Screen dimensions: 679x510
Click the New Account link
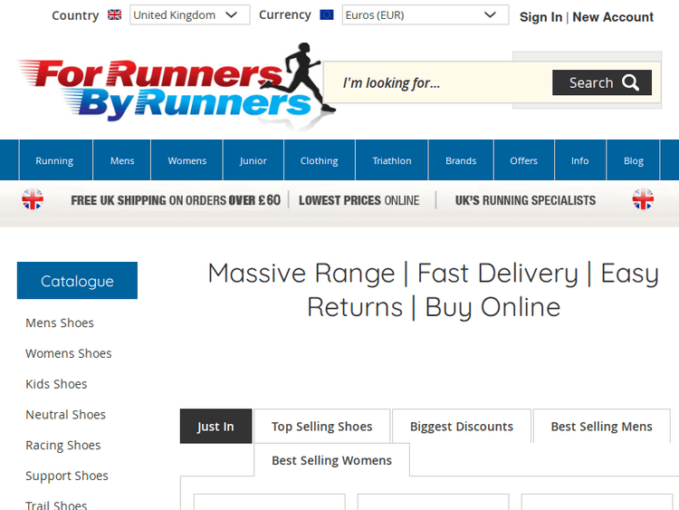point(613,17)
